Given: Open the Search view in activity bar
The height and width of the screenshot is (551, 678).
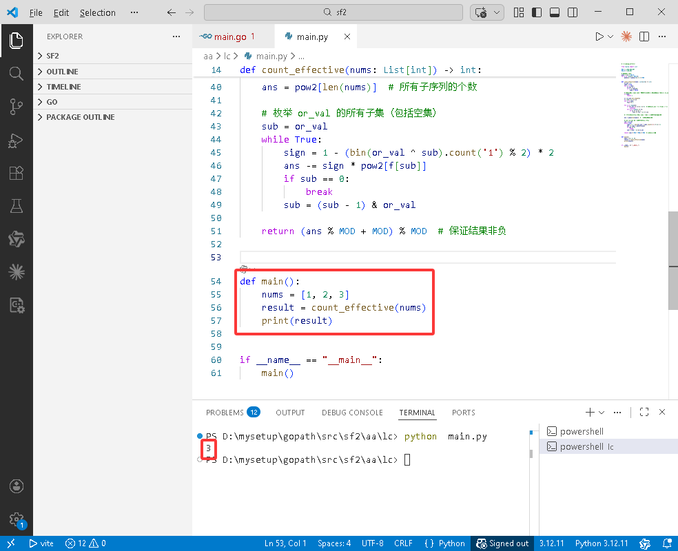Looking at the screenshot, I should (16, 74).
